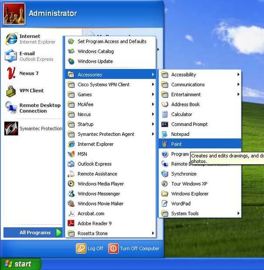Viewport: 264px width, 270px height.
Task: Open Internet Explorer from the pinned list
Action: 33,39
